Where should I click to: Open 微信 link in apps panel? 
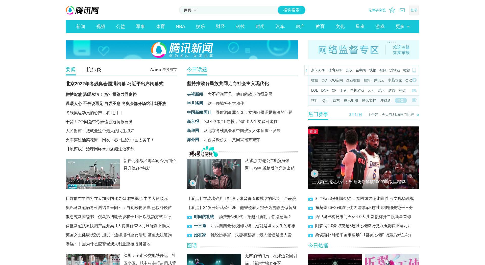tap(315, 81)
